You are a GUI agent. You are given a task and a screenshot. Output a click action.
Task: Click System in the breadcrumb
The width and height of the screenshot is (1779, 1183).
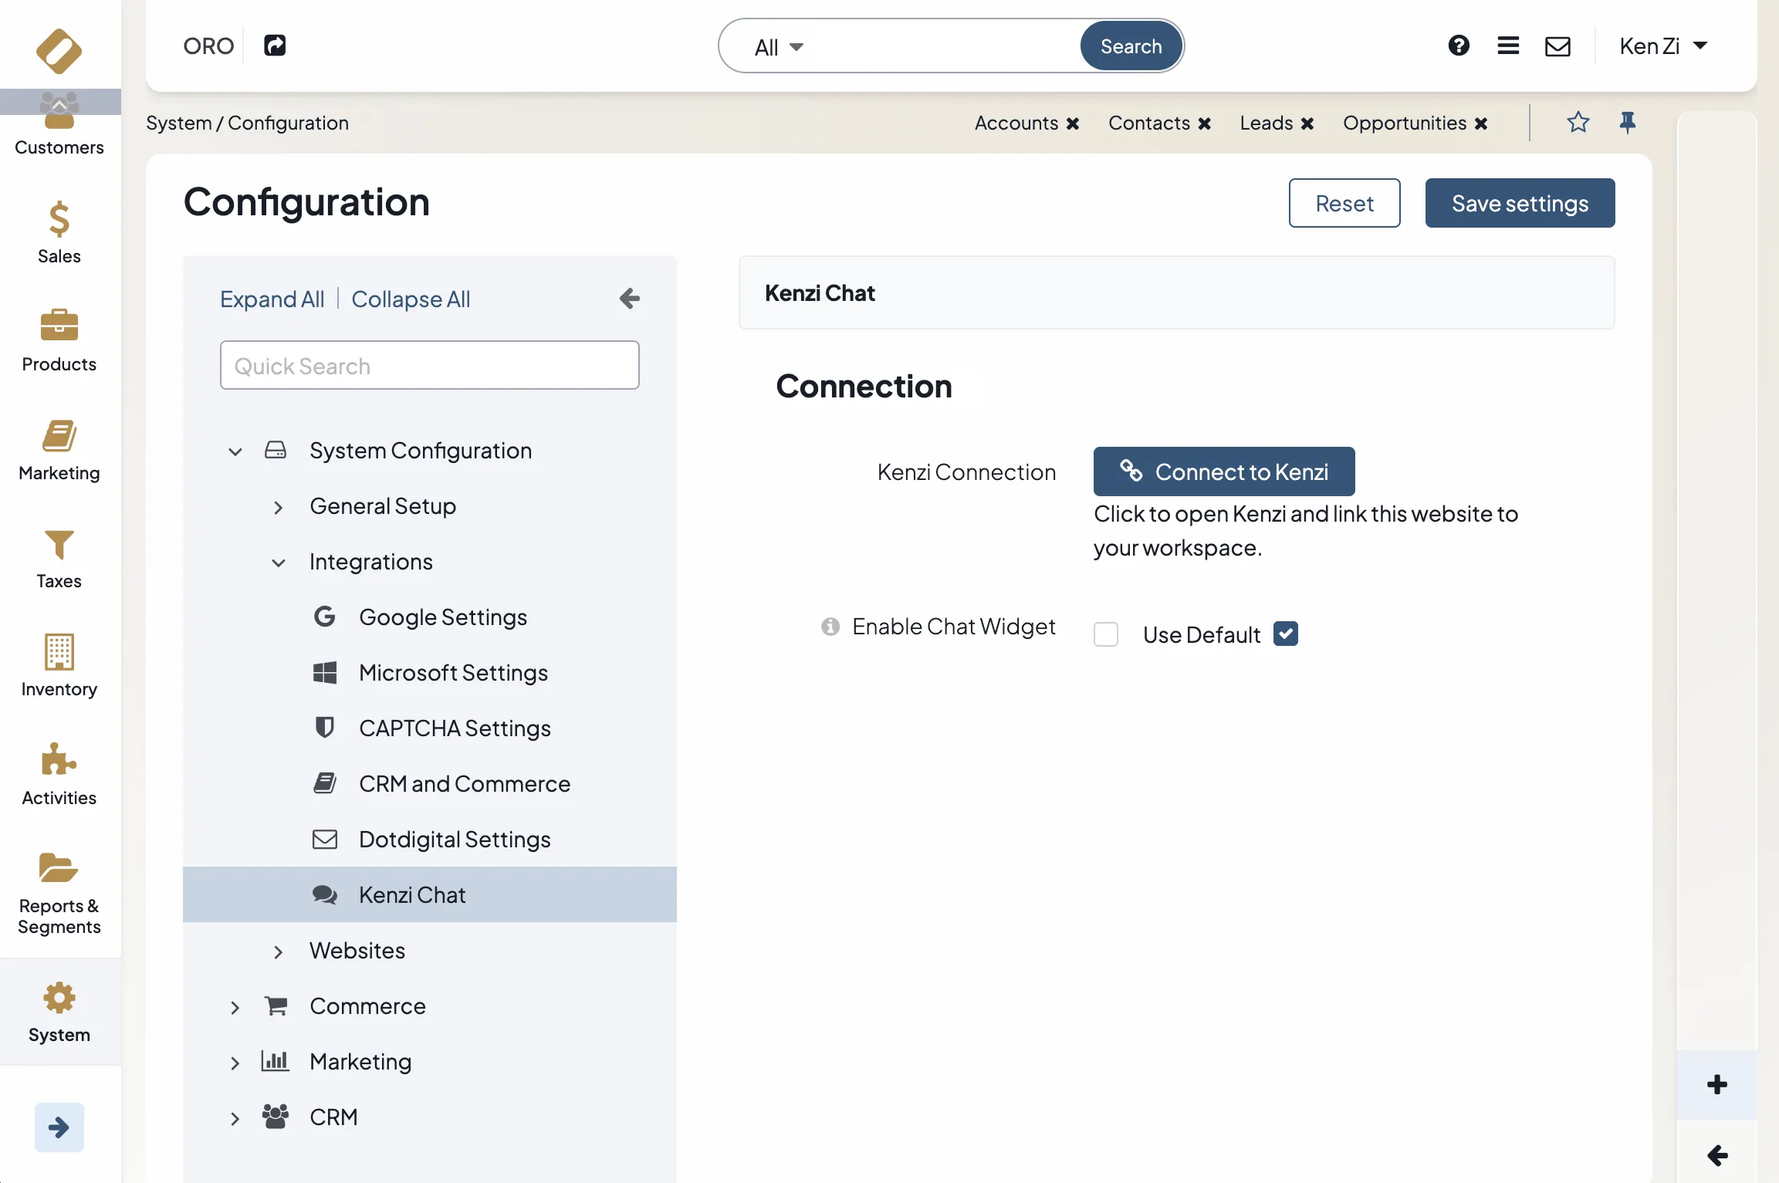coord(178,123)
